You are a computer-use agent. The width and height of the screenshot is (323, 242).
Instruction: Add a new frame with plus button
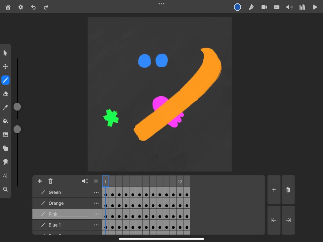274,190
